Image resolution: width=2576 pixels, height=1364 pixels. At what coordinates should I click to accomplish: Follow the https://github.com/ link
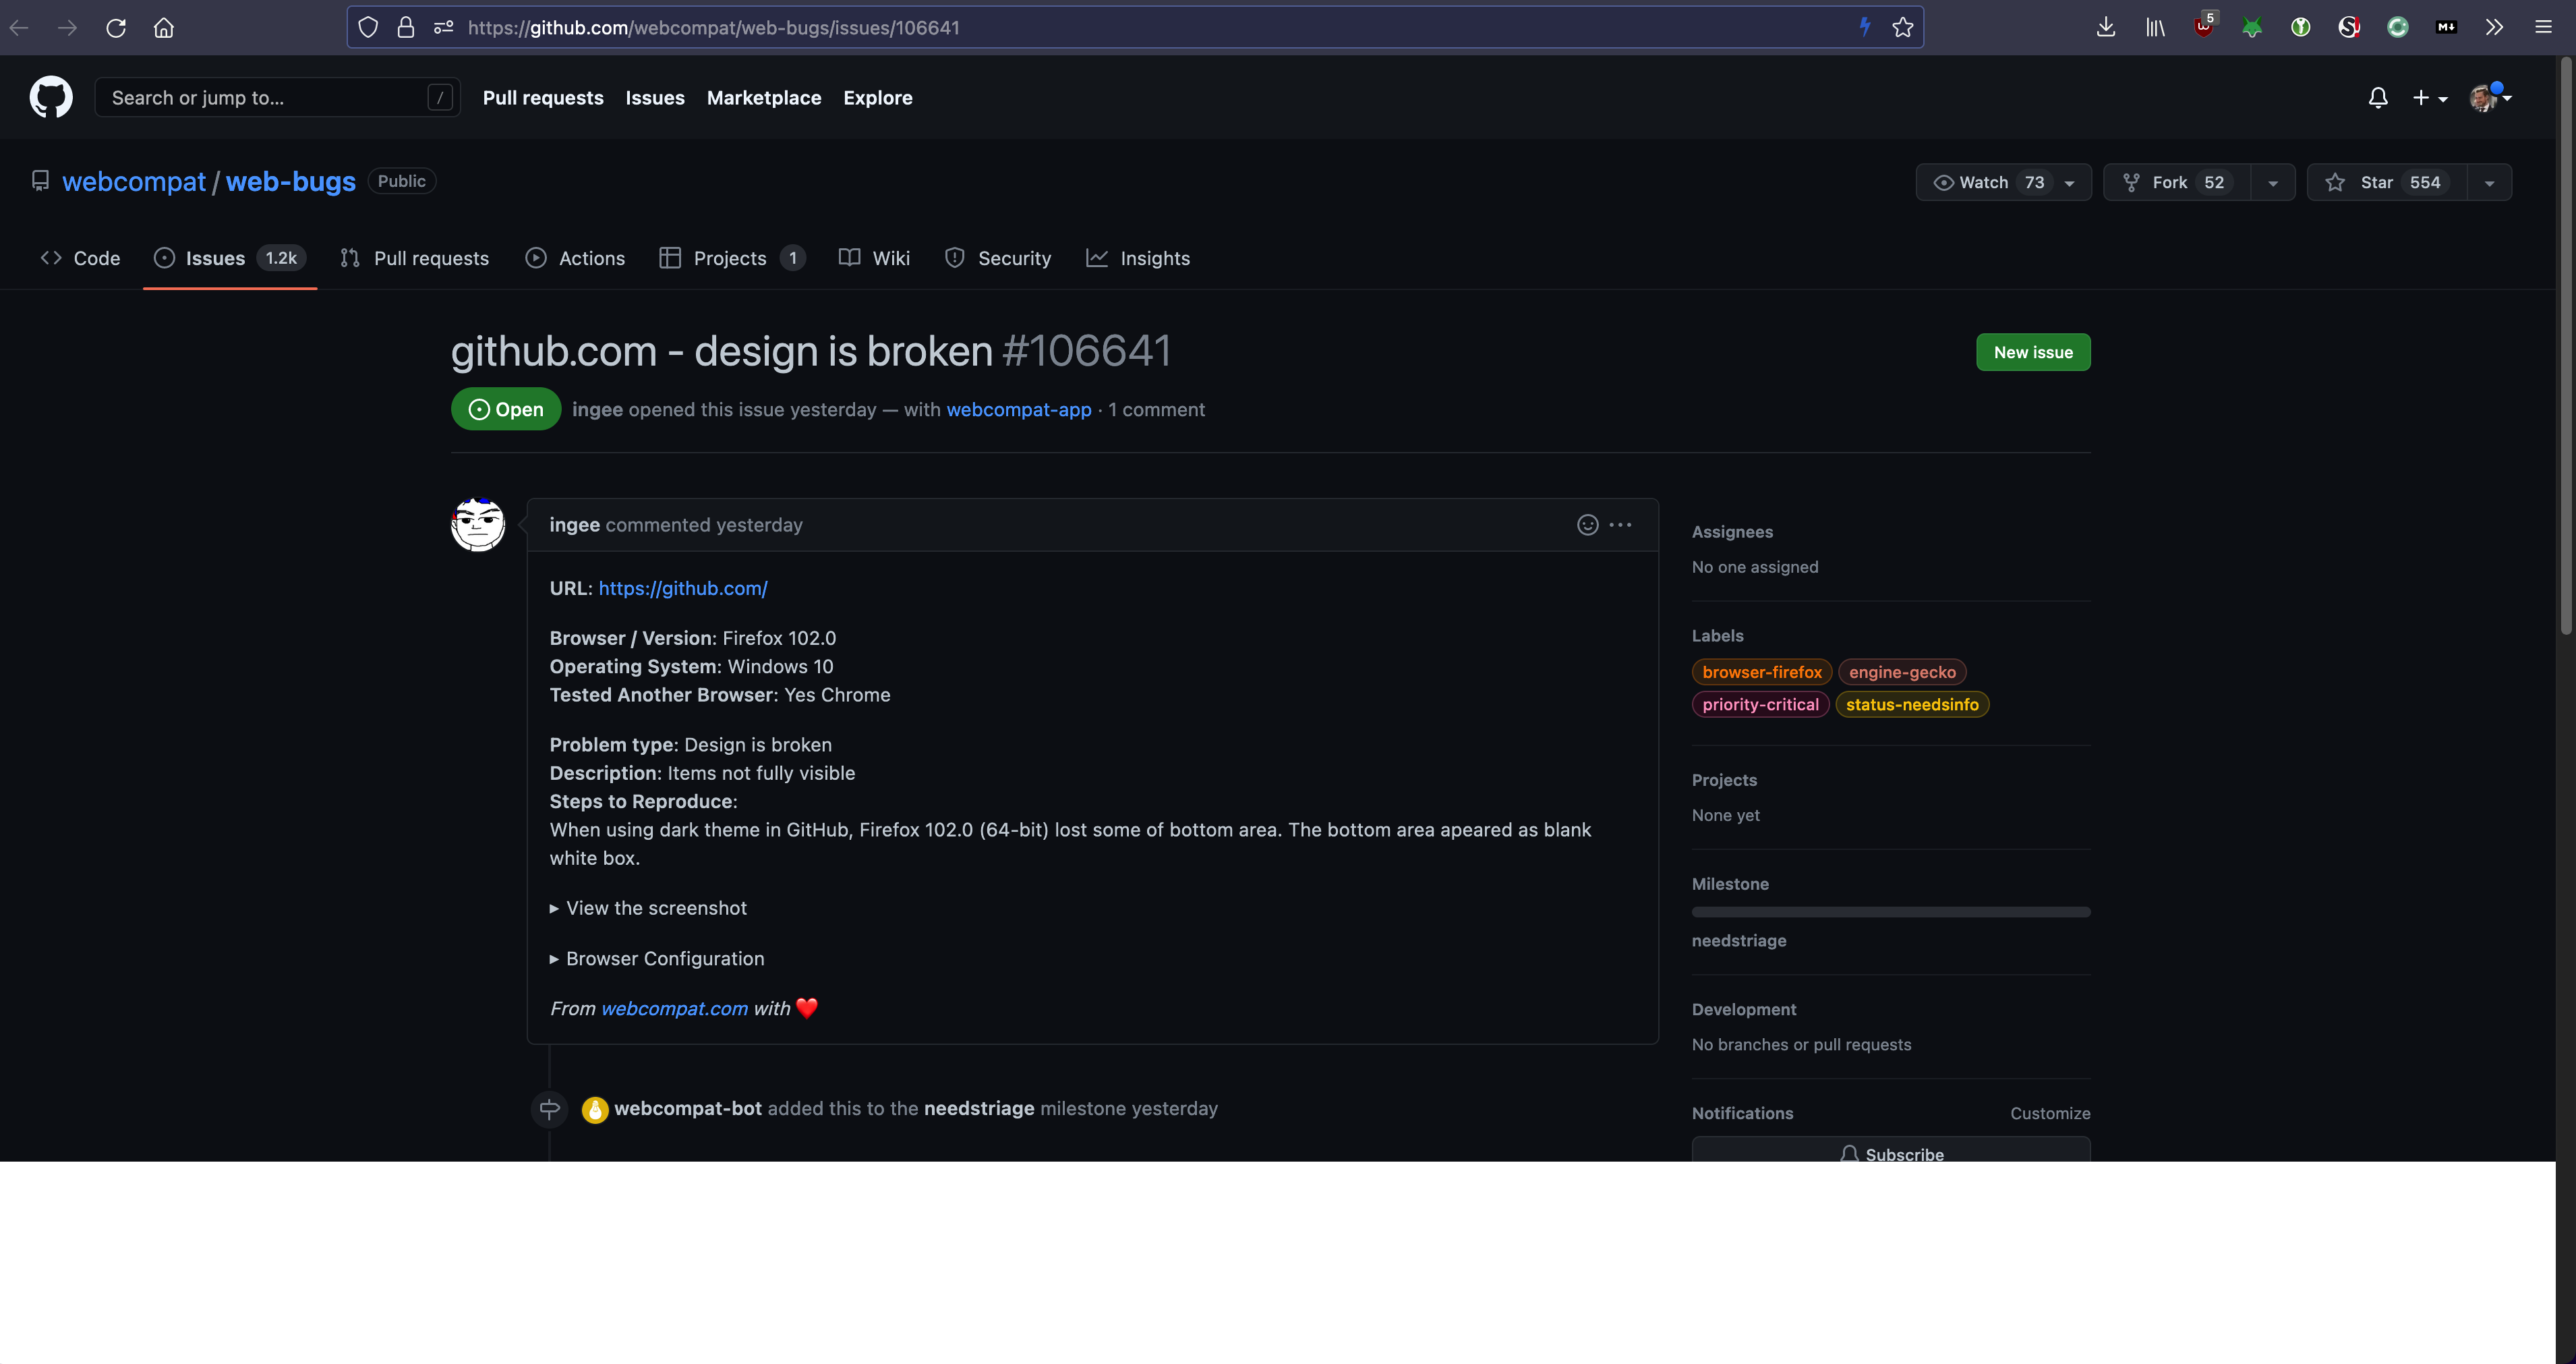click(x=682, y=588)
